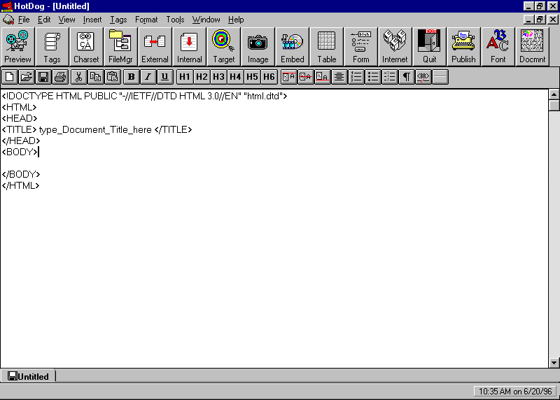560x400 pixels.
Task: Apply H5 heading tag
Action: coord(252,77)
